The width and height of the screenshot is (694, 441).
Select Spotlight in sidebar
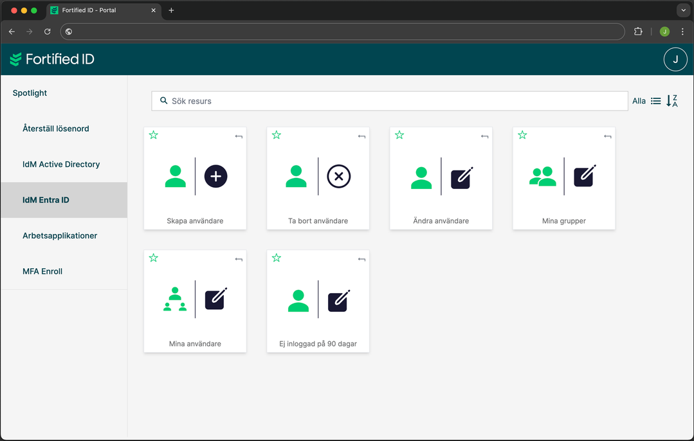(30, 93)
